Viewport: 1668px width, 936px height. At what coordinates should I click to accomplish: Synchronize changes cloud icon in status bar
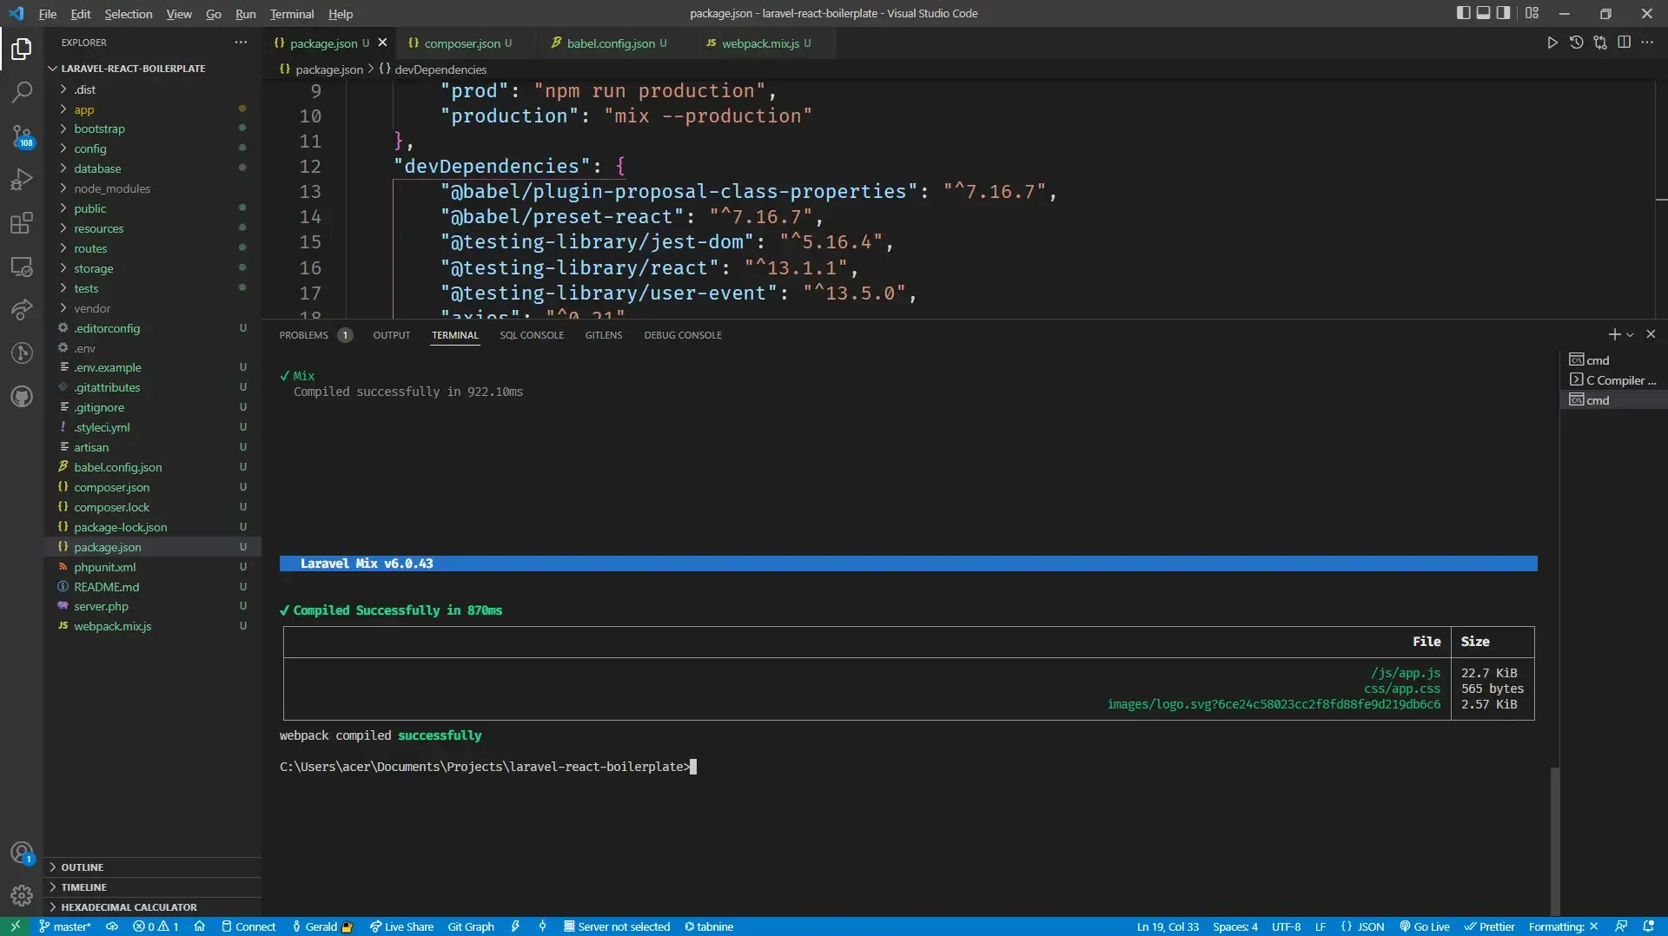(x=112, y=926)
